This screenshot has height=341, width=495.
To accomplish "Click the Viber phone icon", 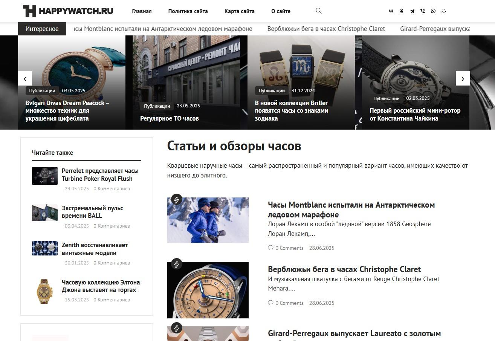I will pos(423,11).
